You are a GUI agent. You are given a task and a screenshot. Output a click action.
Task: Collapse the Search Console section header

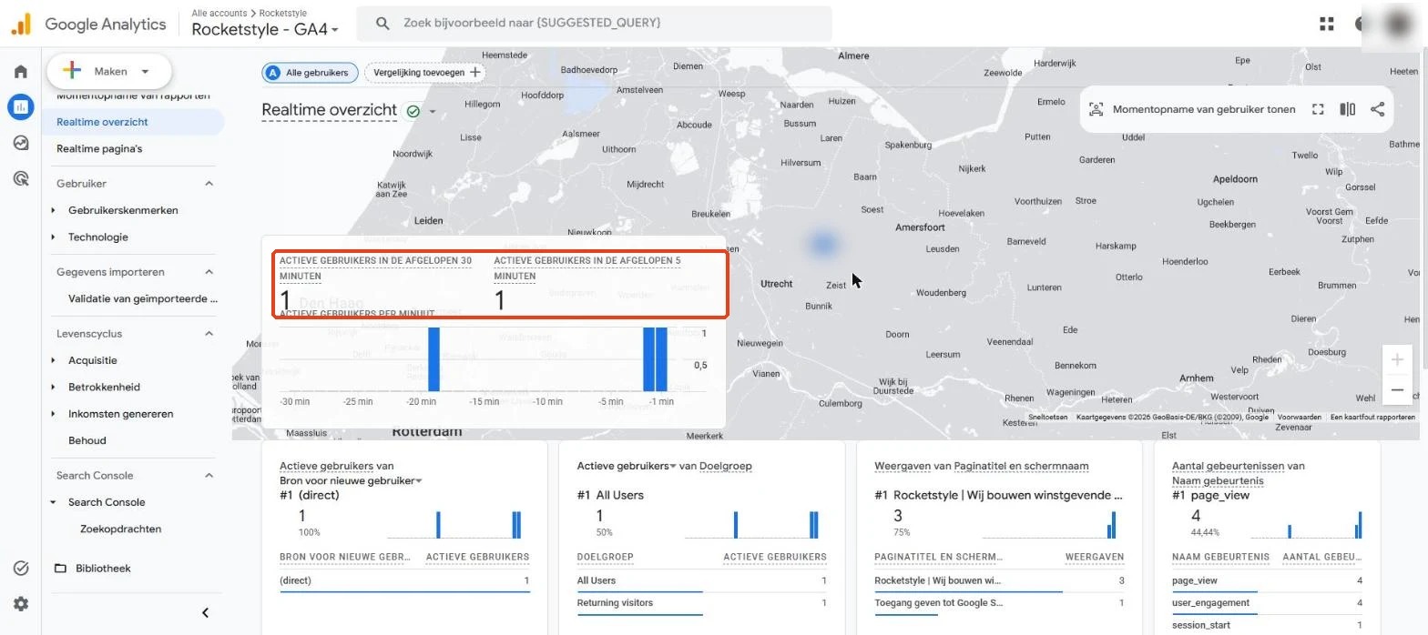[x=209, y=476]
